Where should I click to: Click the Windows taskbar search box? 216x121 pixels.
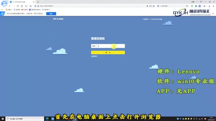(25, 119)
